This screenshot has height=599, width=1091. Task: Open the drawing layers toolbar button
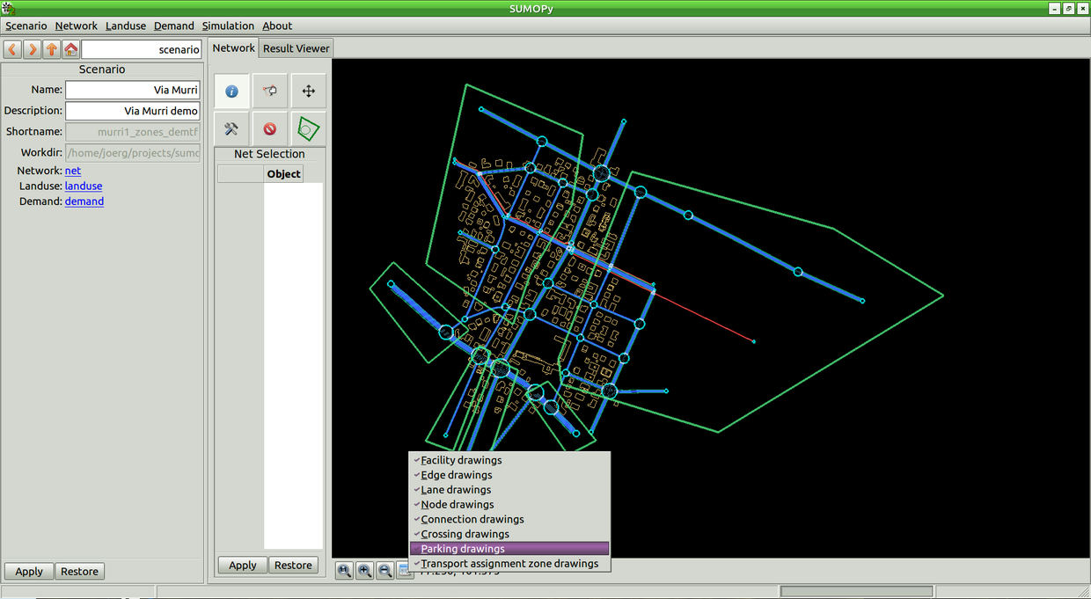click(404, 571)
